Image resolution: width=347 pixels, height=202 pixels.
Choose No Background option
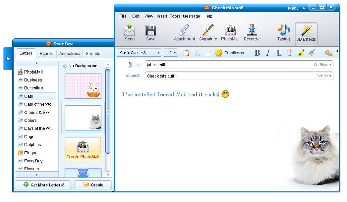[80, 66]
